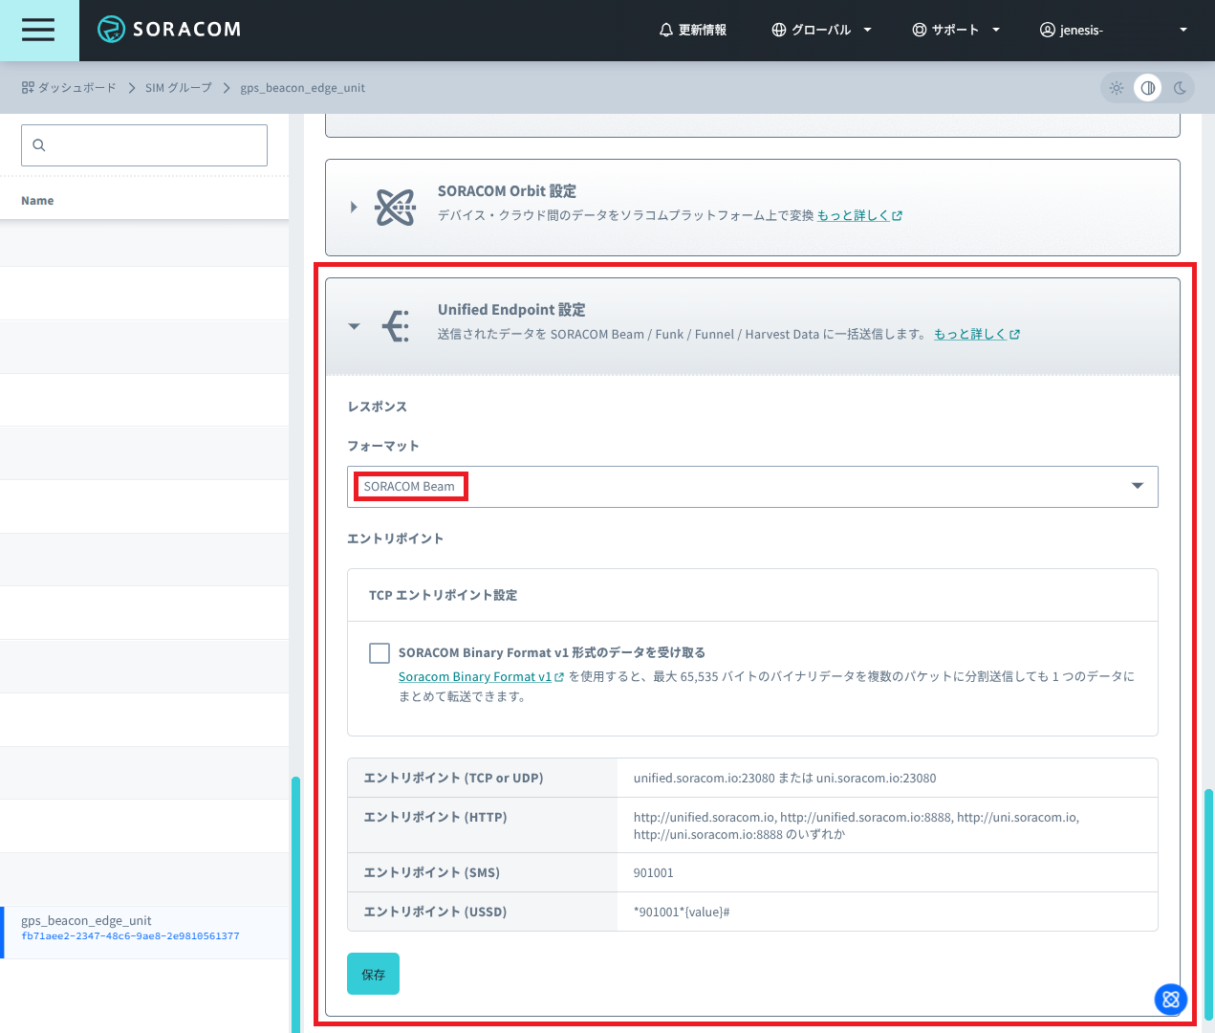The image size is (1215, 1033).
Task: Click the user account avatar icon
Action: click(x=1047, y=30)
